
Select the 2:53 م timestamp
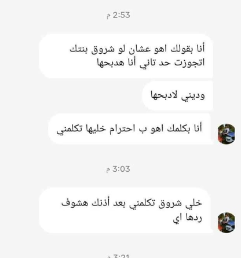[118, 15]
